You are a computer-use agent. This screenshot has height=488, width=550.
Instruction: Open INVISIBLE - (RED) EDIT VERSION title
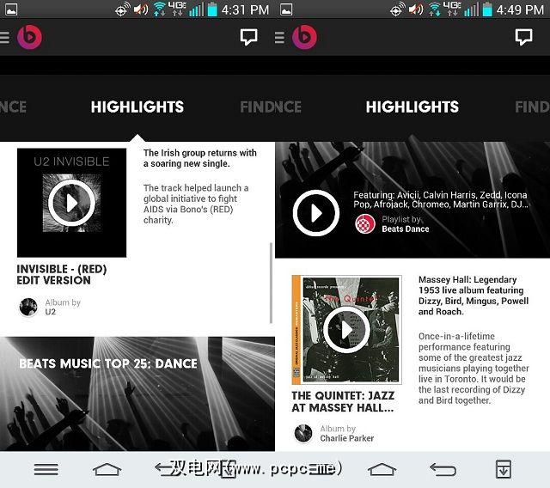[x=62, y=275]
